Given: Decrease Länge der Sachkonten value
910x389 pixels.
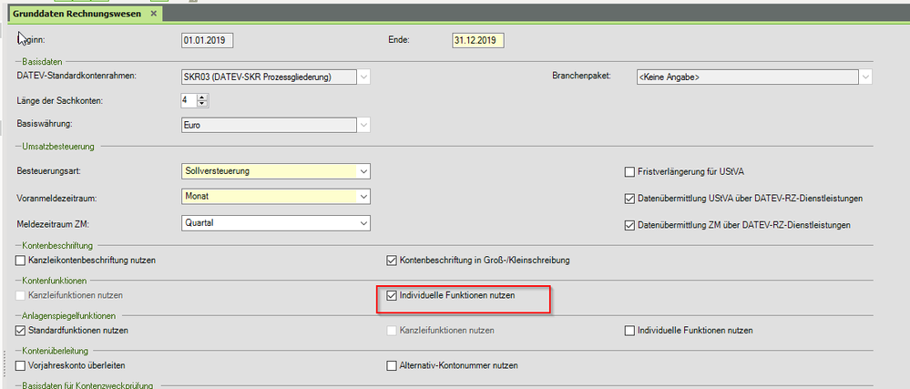Looking at the screenshot, I should pyautogui.click(x=201, y=105).
